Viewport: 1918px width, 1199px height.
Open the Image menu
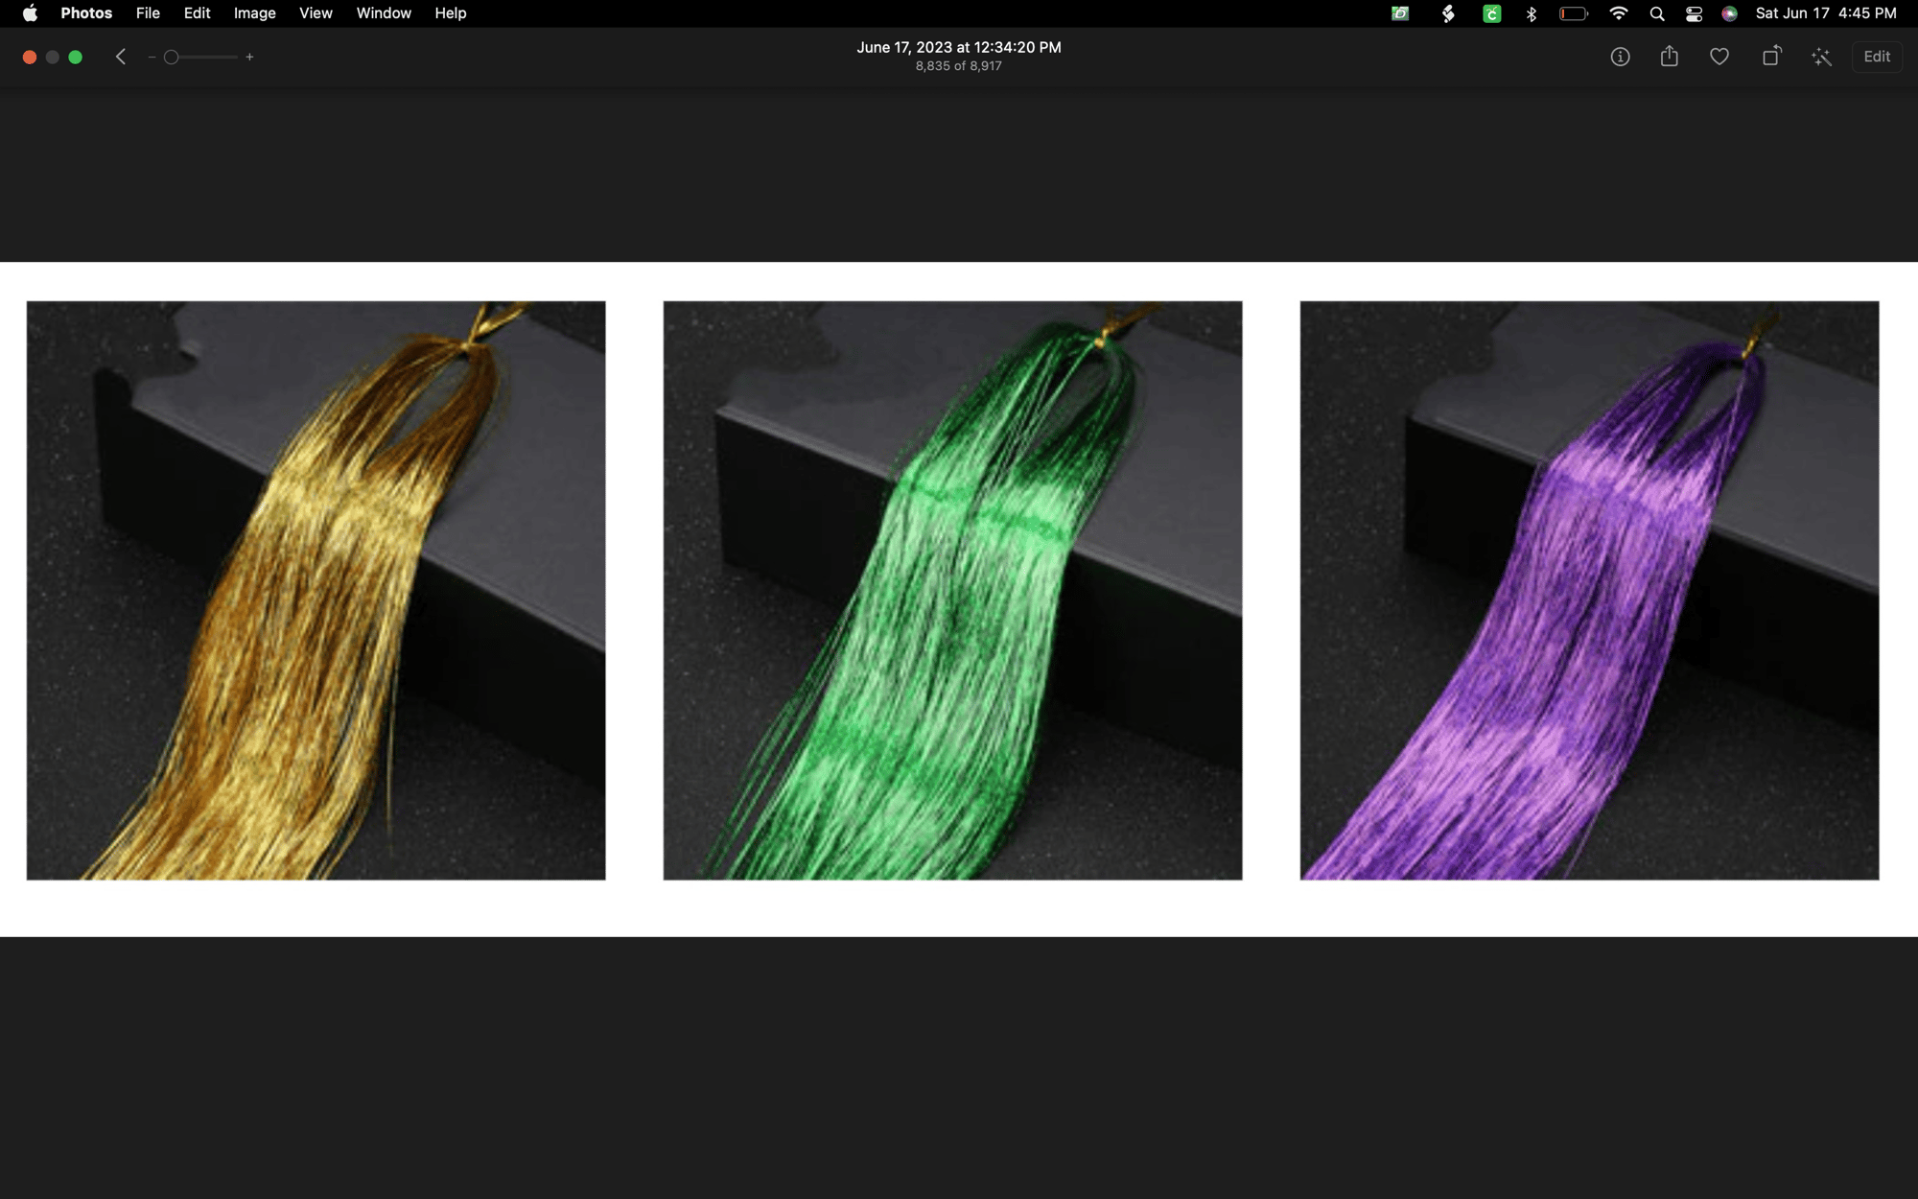point(254,13)
